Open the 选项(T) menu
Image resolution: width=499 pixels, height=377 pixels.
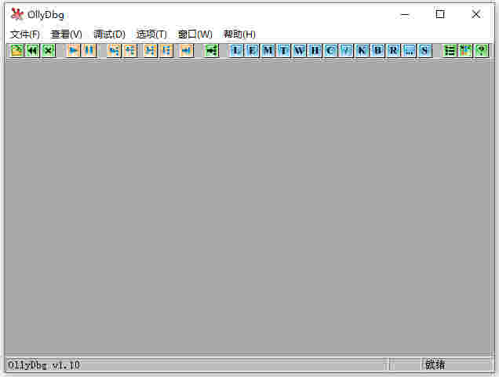pos(151,34)
